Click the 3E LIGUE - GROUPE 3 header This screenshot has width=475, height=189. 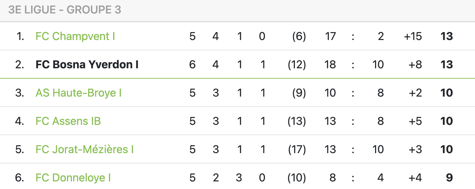coord(65,10)
